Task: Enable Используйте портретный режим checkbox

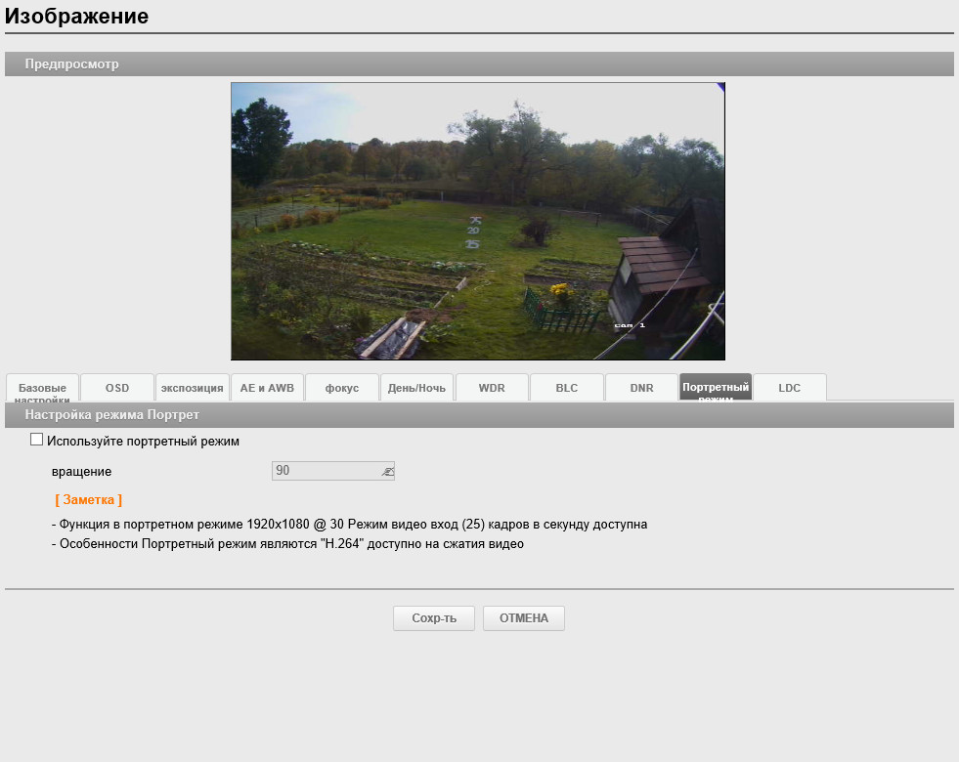Action: [x=37, y=440]
